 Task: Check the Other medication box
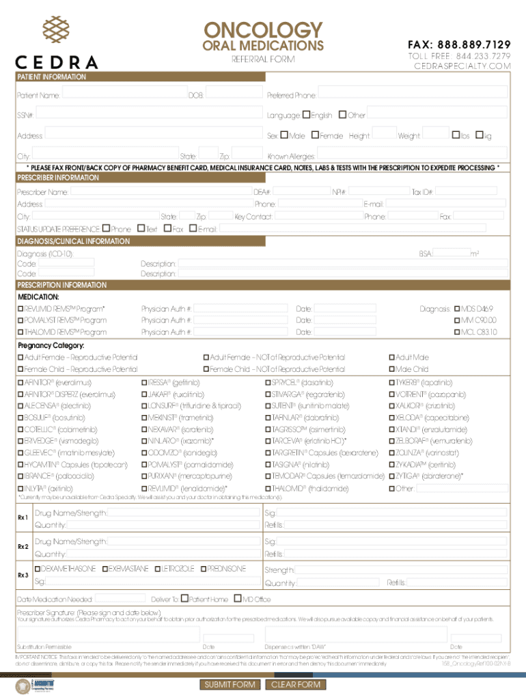click(391, 488)
